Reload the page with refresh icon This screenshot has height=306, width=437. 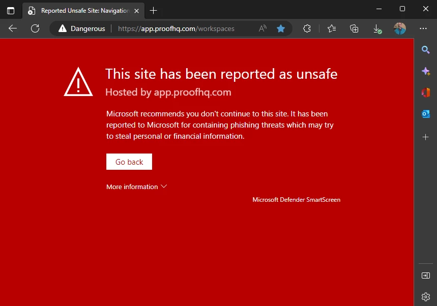click(35, 28)
